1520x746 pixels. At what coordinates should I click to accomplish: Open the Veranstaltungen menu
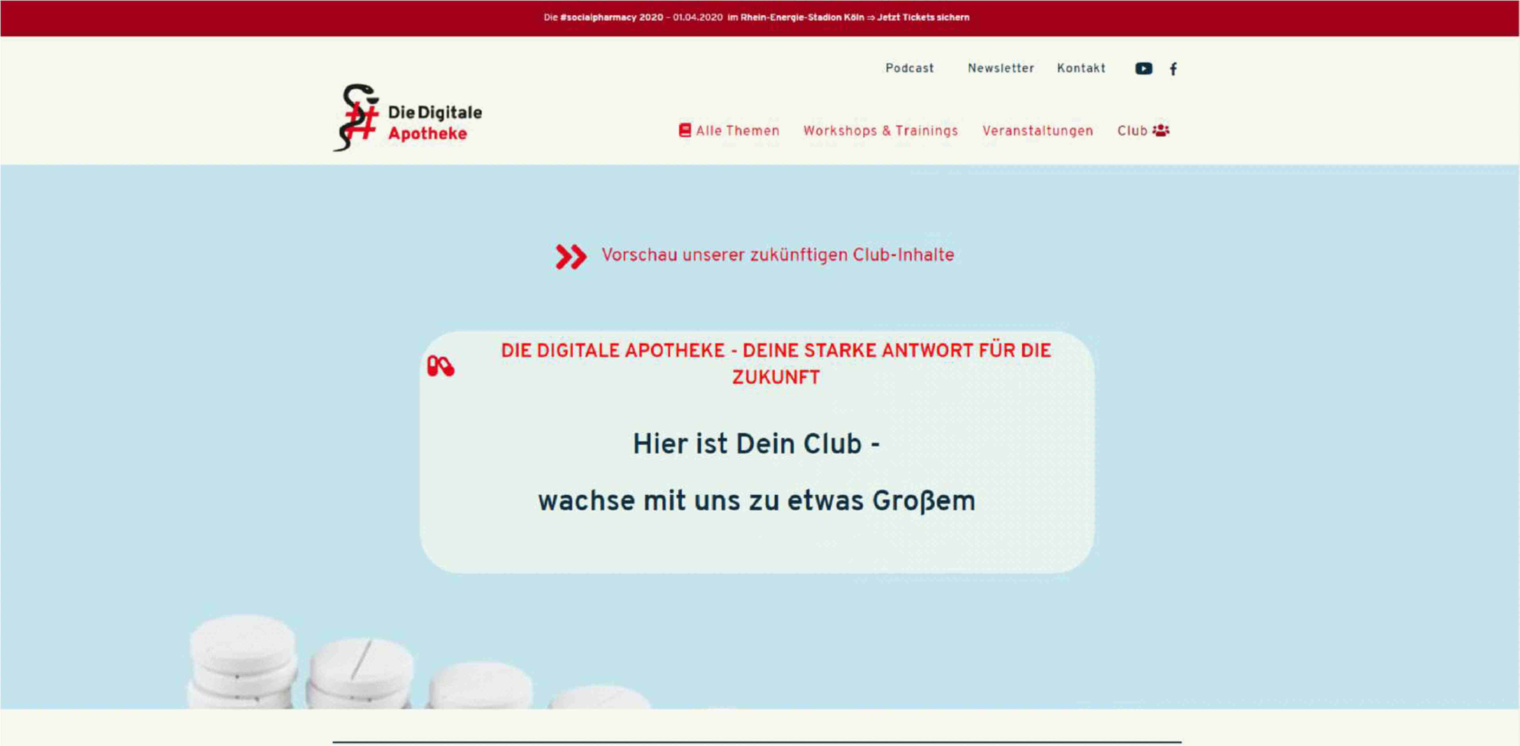tap(1037, 131)
